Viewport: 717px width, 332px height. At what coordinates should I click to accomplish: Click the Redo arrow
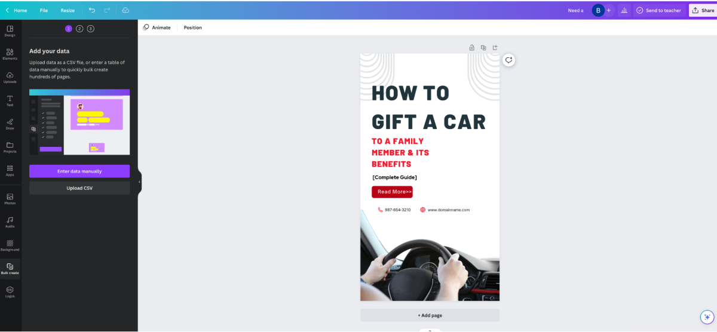107,10
